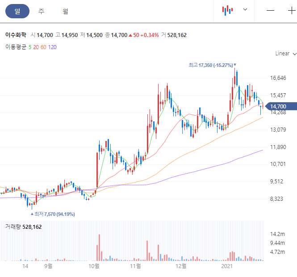
Task: Click the 14.2m volume axis label
Action: coord(277,234)
